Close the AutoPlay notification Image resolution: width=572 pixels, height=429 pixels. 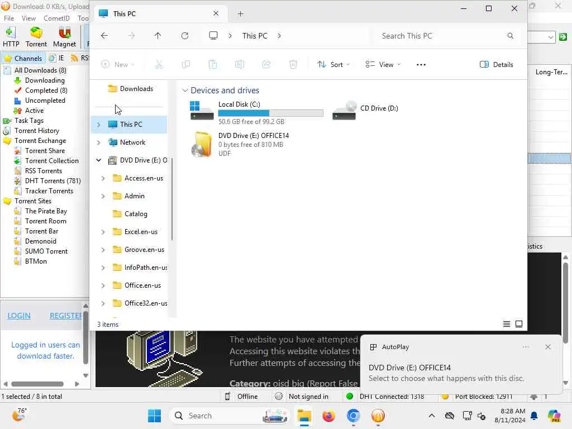547,347
